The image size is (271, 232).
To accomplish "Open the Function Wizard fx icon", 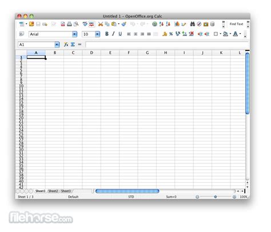I will 66,45.
